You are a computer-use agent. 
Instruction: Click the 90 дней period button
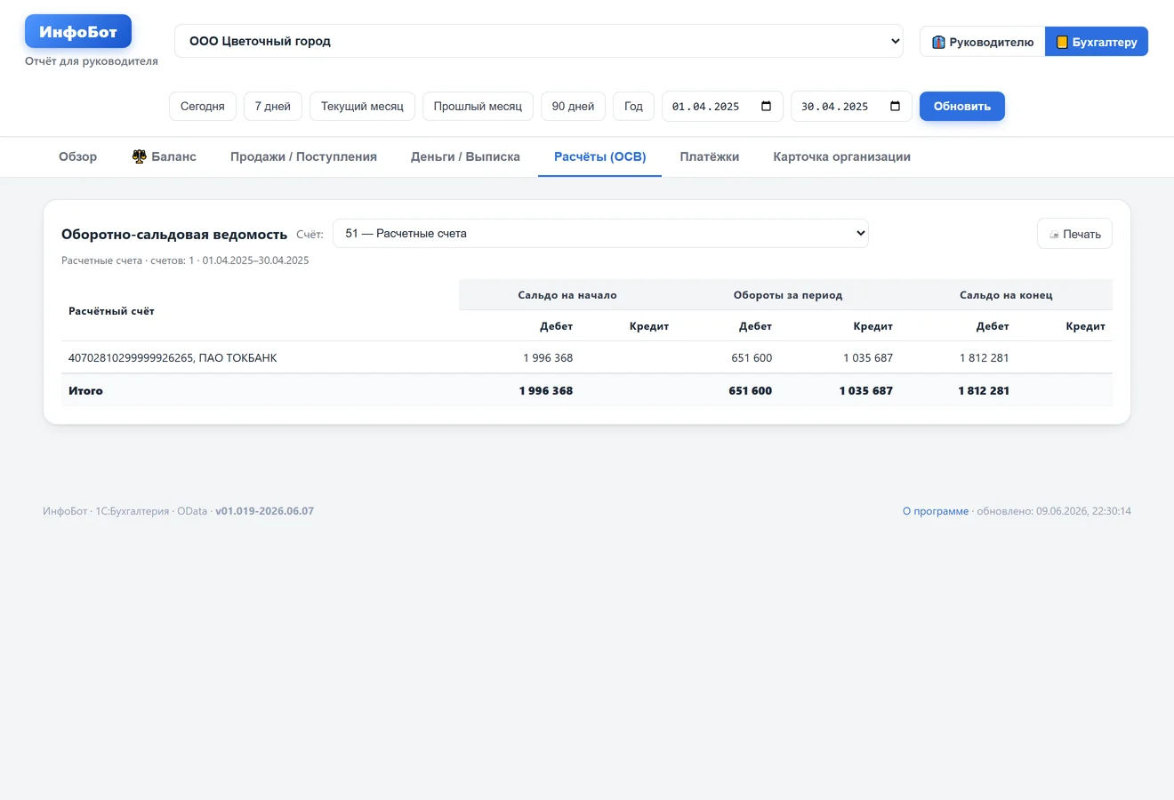coord(573,106)
